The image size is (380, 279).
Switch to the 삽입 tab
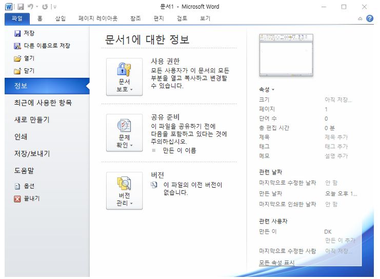click(61, 18)
